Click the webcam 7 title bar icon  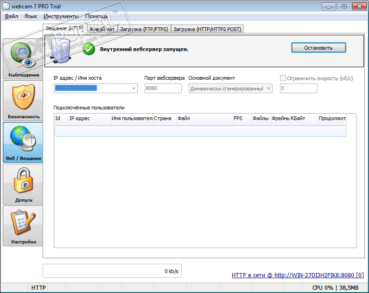(6, 6)
